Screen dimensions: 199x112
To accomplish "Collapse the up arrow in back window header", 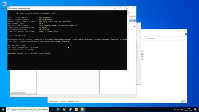I will 135,21.
